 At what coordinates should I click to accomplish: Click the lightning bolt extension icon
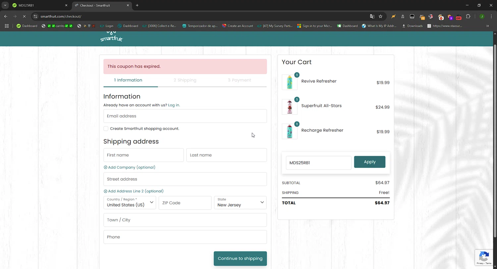pos(393,16)
